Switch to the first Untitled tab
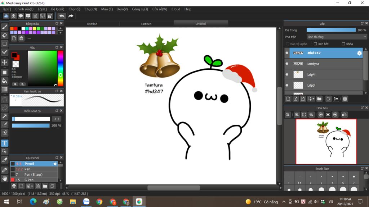This screenshot has width=369, height=207. click(x=92, y=24)
